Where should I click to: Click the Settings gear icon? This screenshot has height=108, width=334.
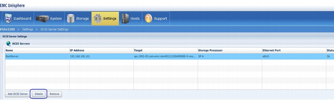98,19
